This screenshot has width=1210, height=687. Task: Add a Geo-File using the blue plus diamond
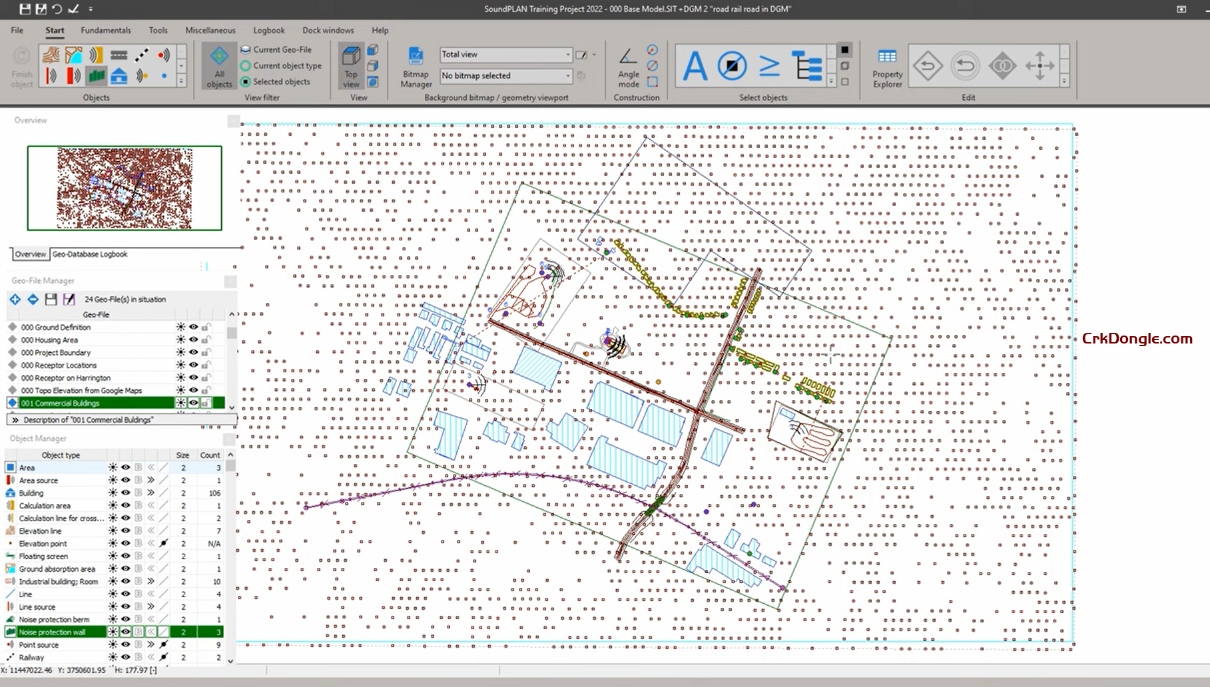pos(15,300)
